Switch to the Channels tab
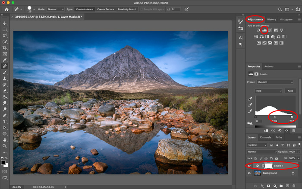This screenshot has width=302, height=189. click(x=265, y=138)
